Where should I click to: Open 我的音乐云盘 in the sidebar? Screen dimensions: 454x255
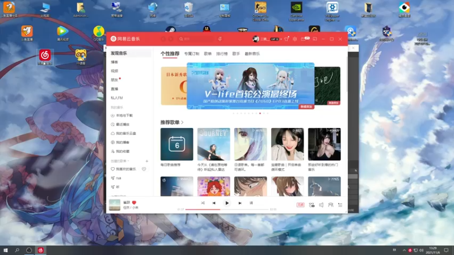click(123, 134)
